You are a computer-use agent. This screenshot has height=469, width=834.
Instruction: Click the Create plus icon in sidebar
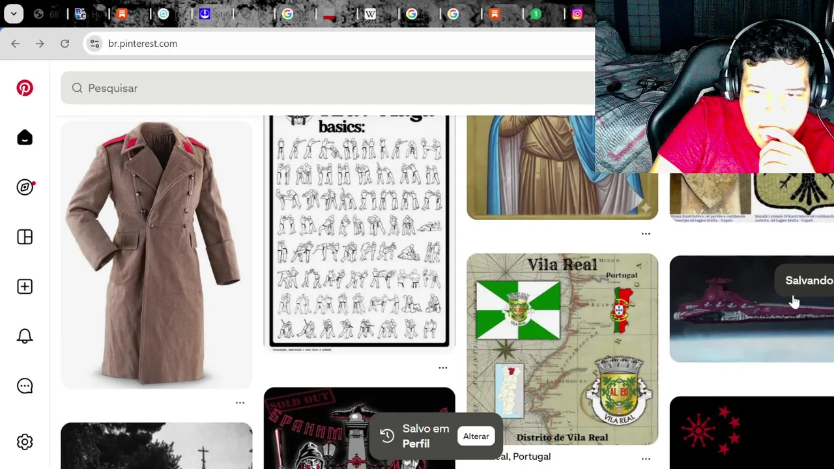point(25,287)
